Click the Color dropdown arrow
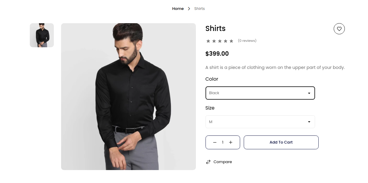The image size is (368, 183). [309, 93]
